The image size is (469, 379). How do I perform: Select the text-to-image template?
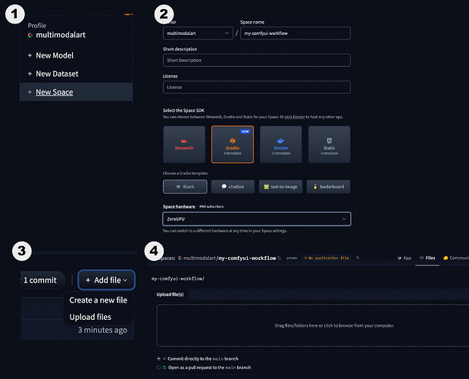[x=280, y=186]
